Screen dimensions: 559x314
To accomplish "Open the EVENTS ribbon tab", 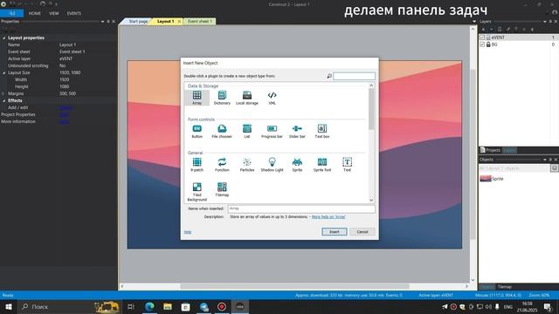I will [x=73, y=14].
